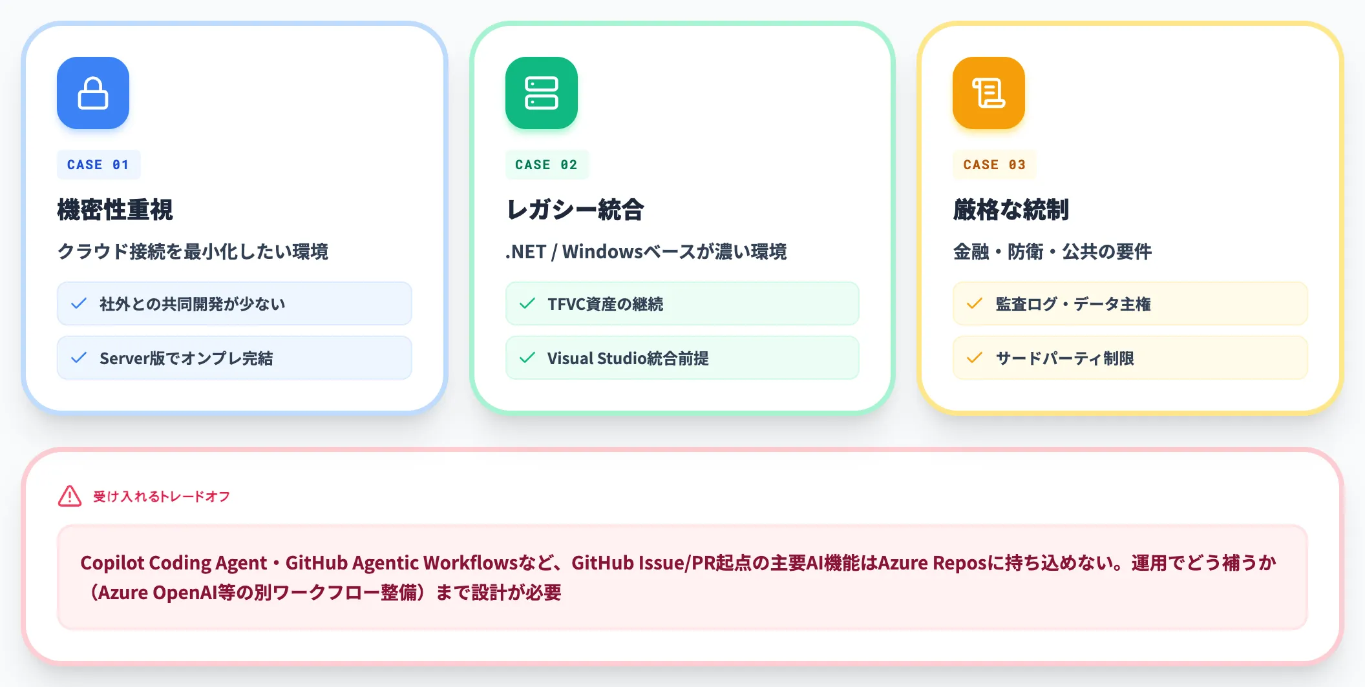Click the checkmark beside 監査ログ・データ主権

(975, 303)
